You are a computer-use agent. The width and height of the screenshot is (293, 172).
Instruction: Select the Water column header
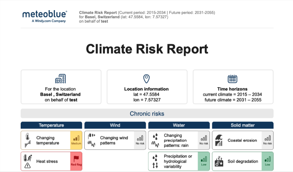point(179,125)
